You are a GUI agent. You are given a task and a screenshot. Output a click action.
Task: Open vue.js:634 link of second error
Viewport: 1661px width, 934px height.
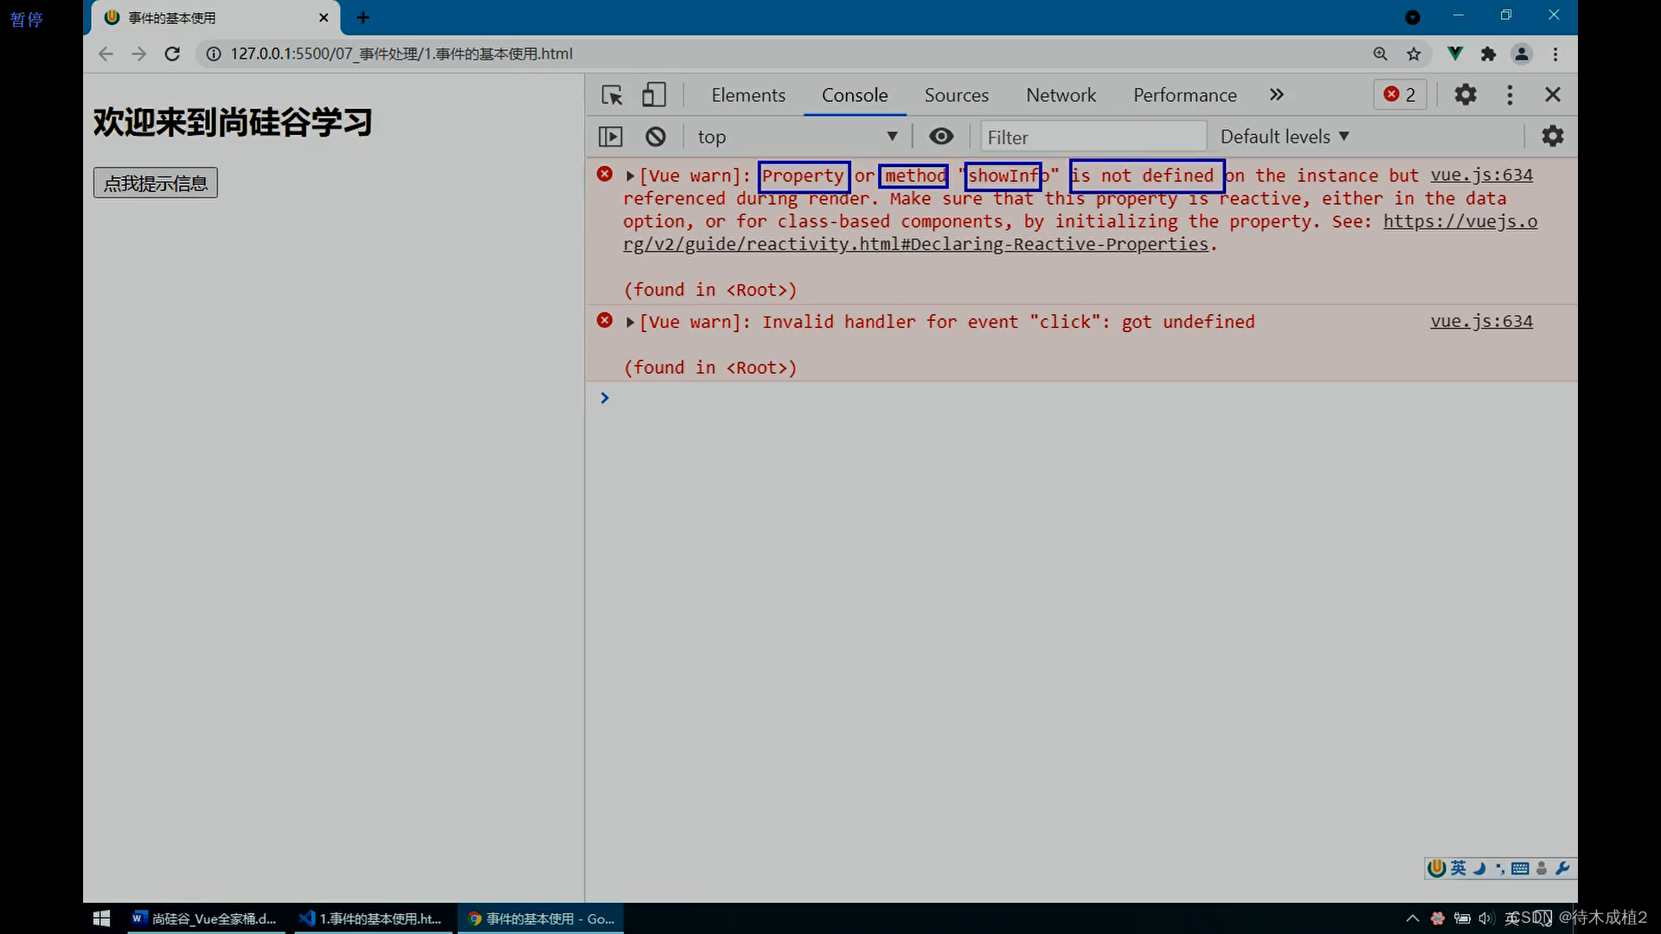pyautogui.click(x=1481, y=321)
